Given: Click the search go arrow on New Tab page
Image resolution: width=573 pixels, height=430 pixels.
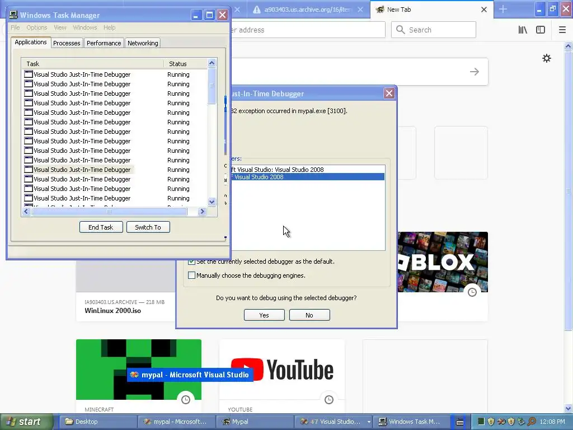Looking at the screenshot, I should (475, 72).
